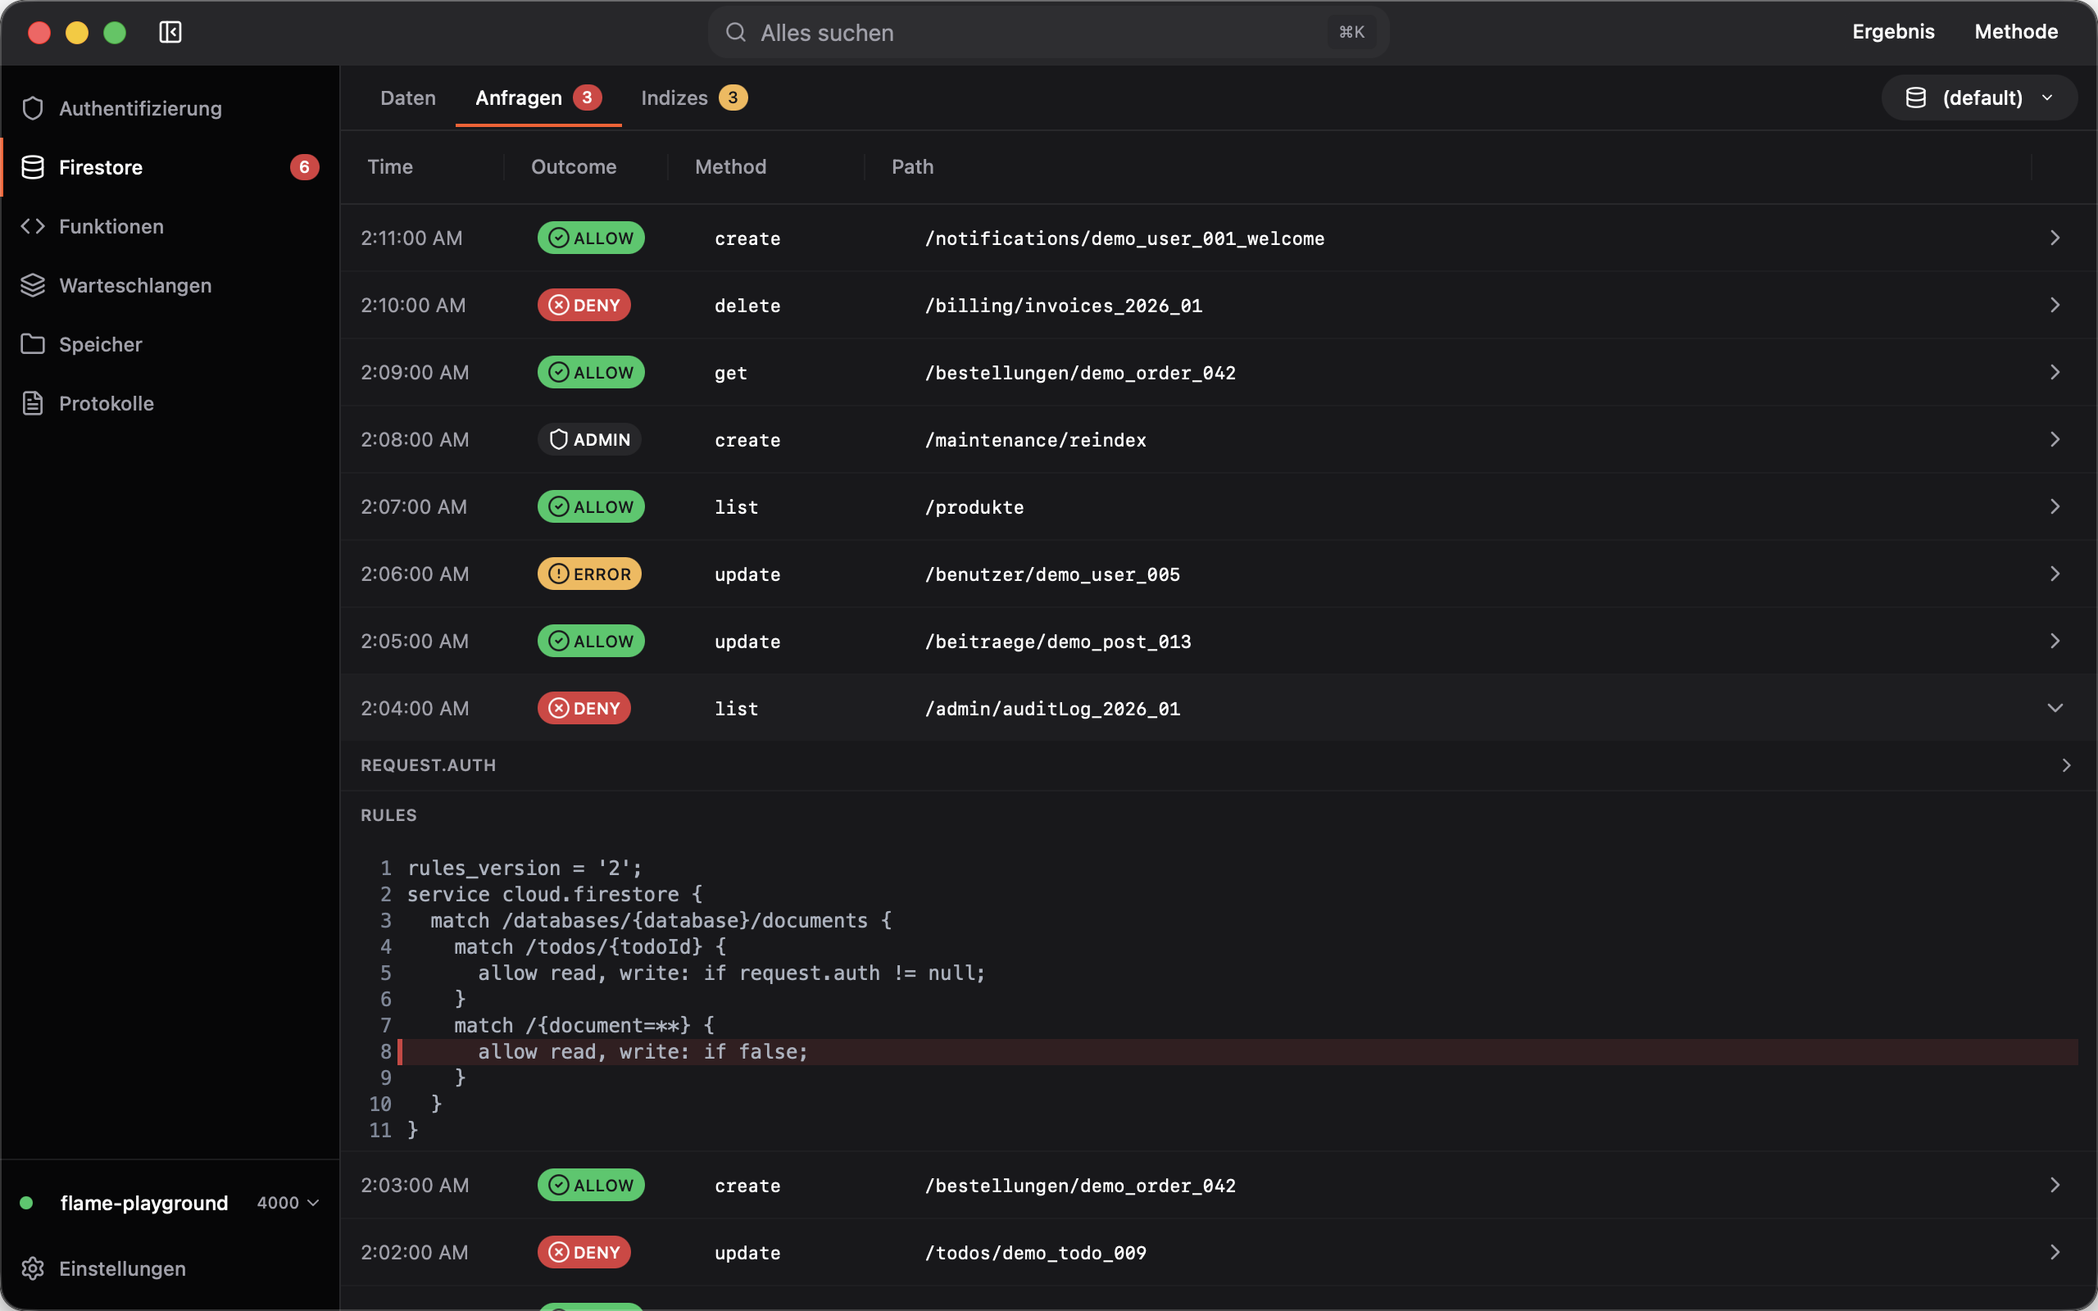Click the Methode filter button
Viewport: 2098px width, 1311px height.
pyautogui.click(x=2016, y=32)
